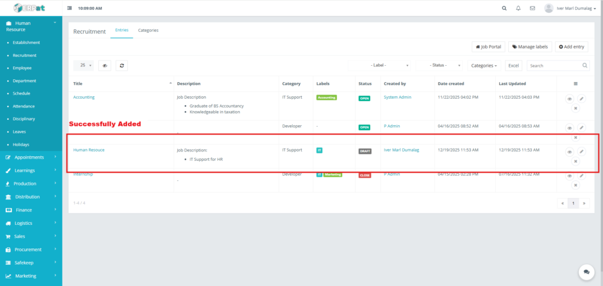Image resolution: width=603 pixels, height=286 pixels.
Task: Open the chat bubble icon
Action: point(587,271)
